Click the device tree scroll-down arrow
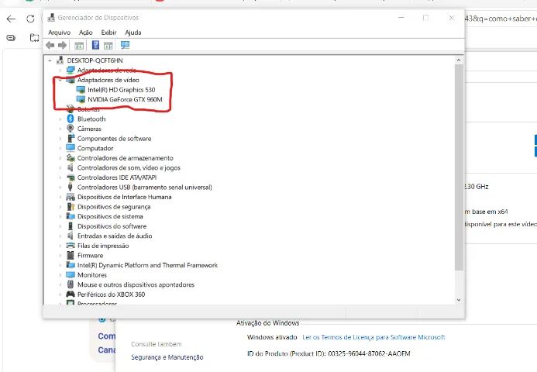537x372 pixels. (459, 300)
